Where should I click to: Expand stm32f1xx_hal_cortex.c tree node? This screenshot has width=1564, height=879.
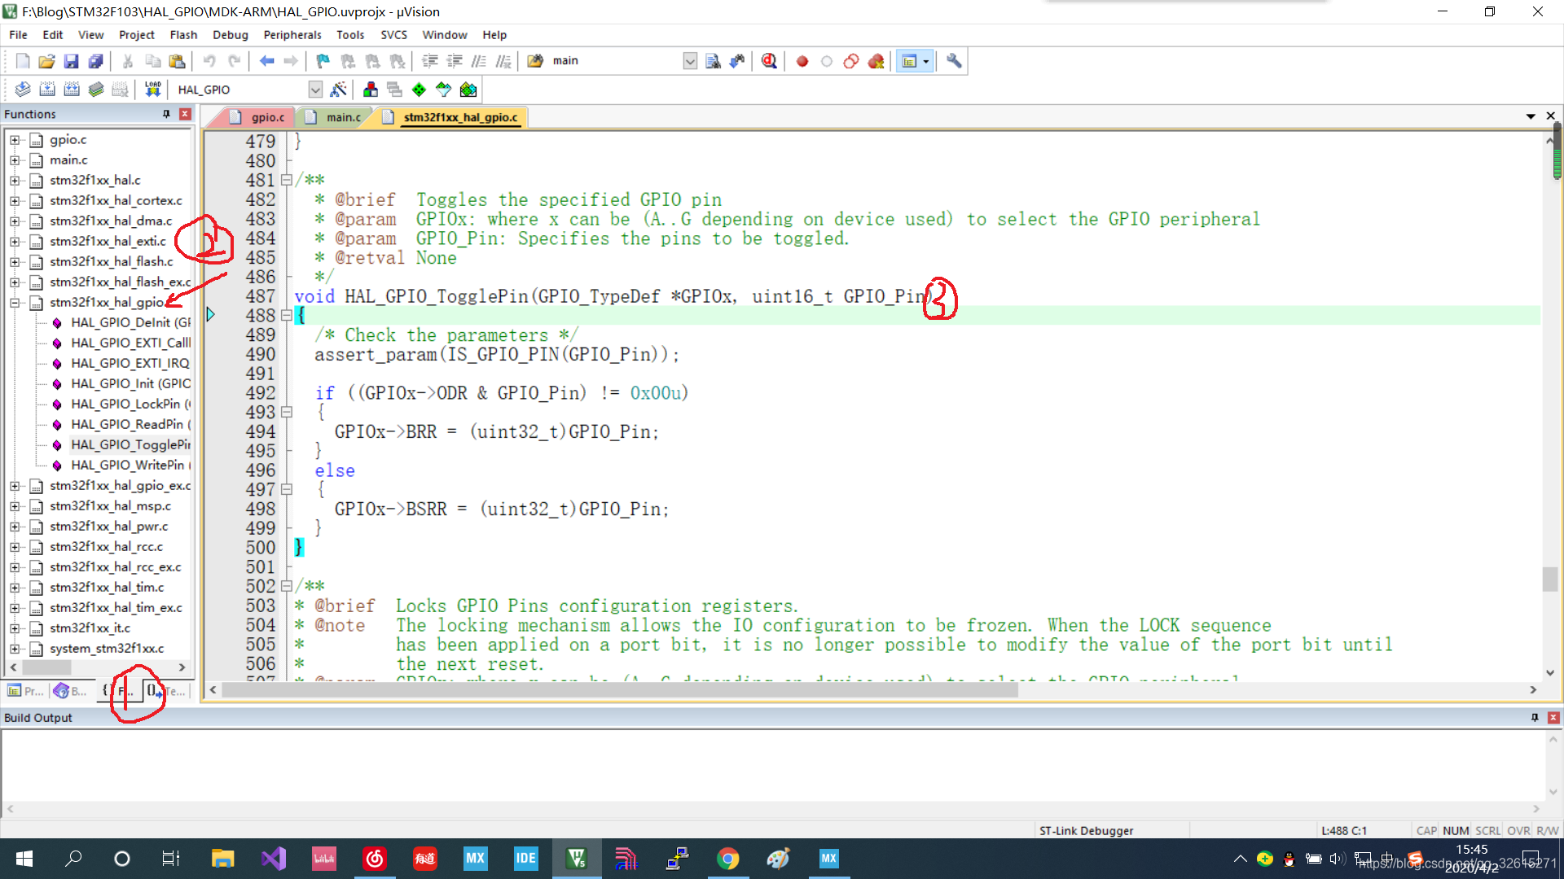[x=15, y=201]
